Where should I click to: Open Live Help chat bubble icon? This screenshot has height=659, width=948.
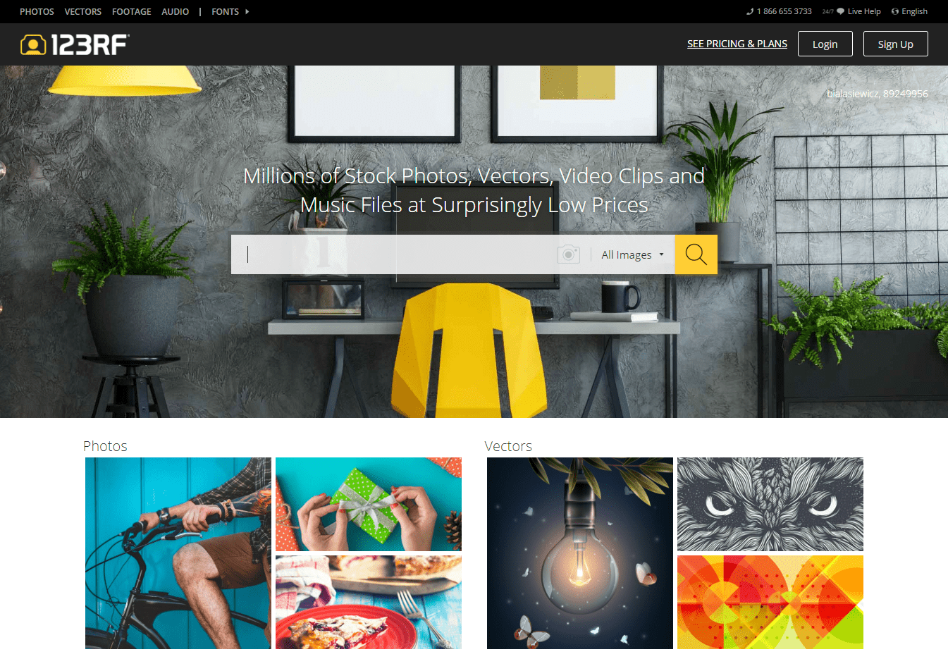(840, 11)
